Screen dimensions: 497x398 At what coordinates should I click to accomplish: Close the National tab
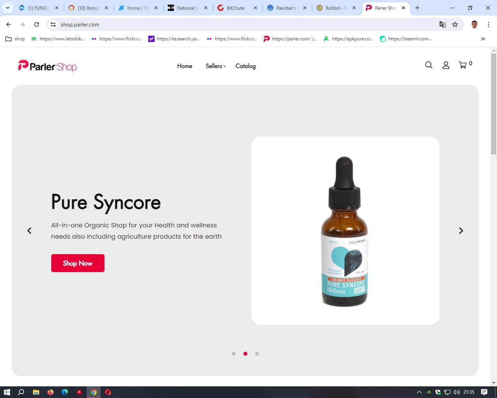pyautogui.click(x=206, y=8)
